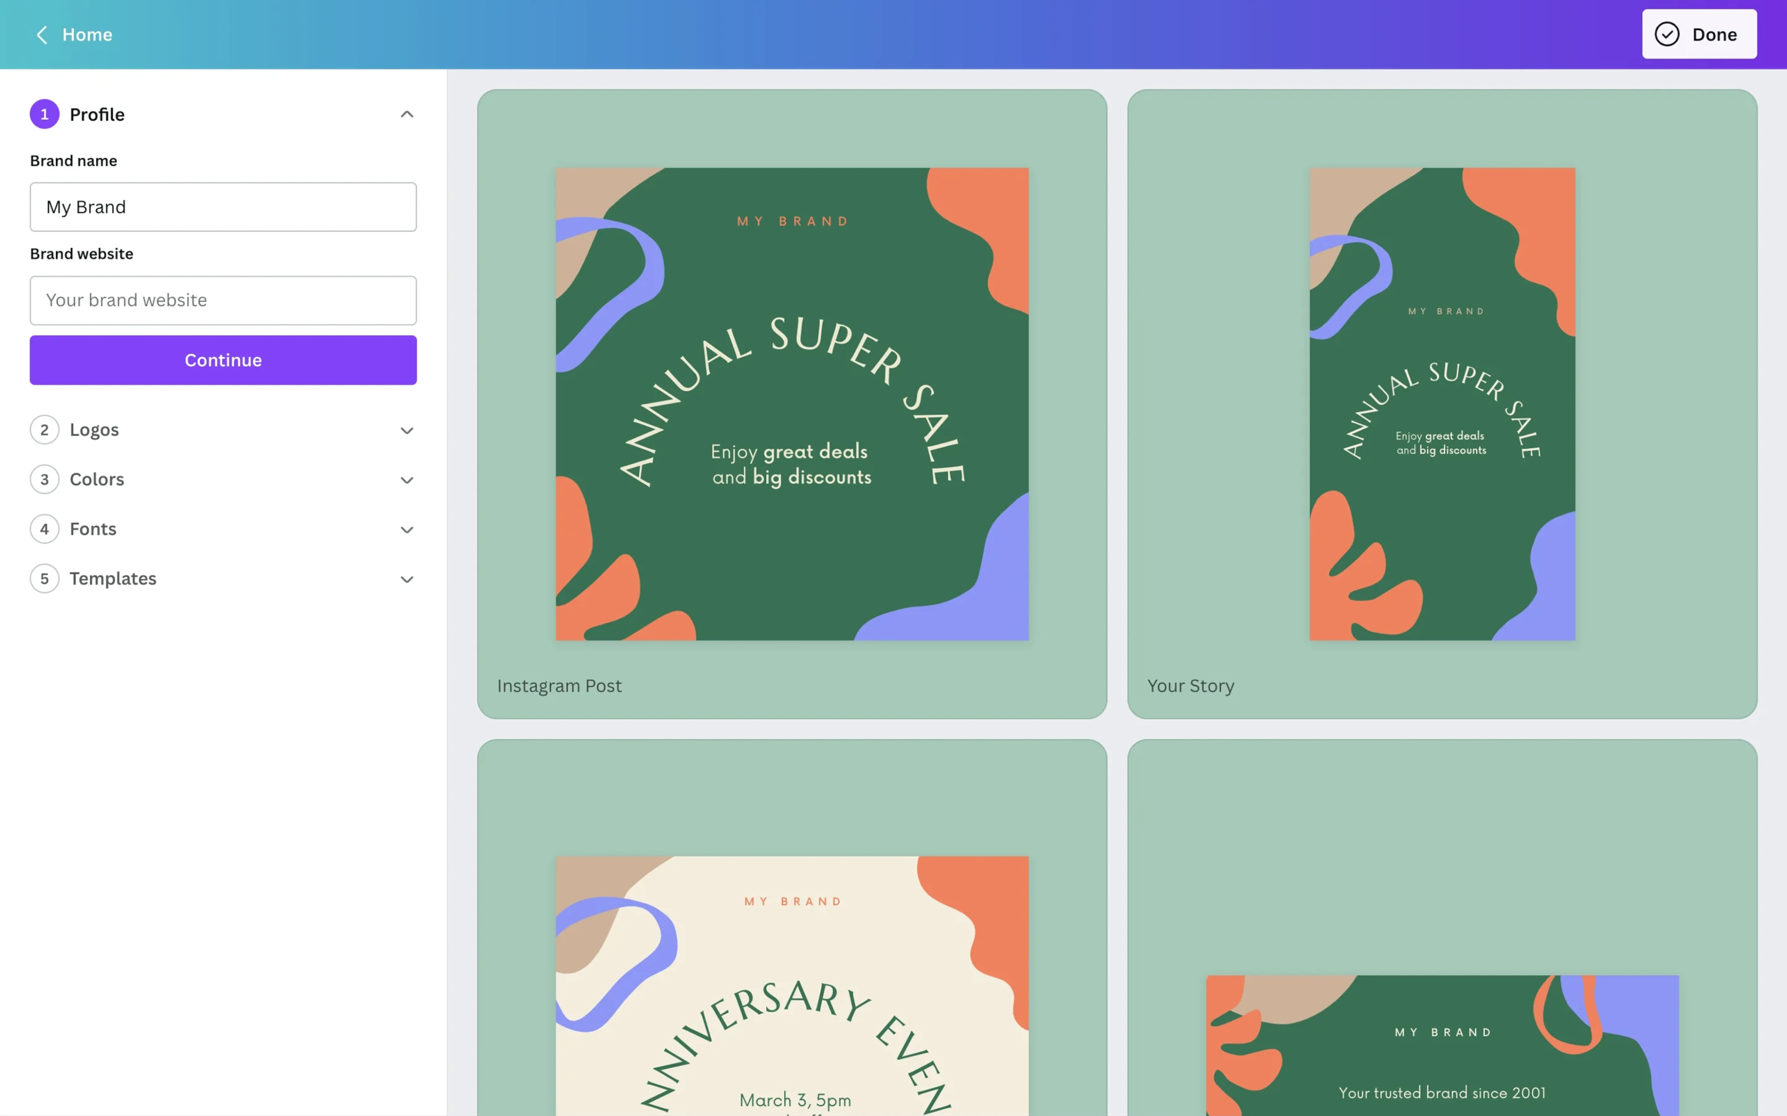This screenshot has height=1116, width=1787.
Task: Click the 'Your Story' caption text
Action: tap(1190, 686)
